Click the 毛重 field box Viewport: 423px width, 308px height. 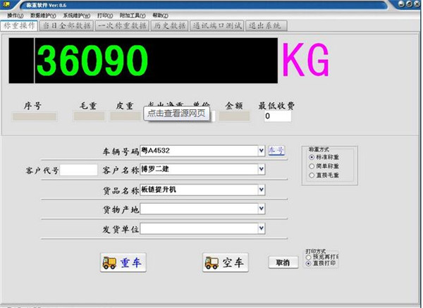pyautogui.click(x=89, y=116)
